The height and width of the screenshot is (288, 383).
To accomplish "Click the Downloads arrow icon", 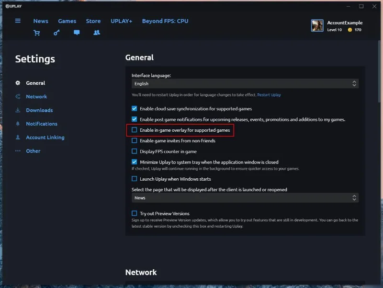I will pyautogui.click(x=18, y=110).
